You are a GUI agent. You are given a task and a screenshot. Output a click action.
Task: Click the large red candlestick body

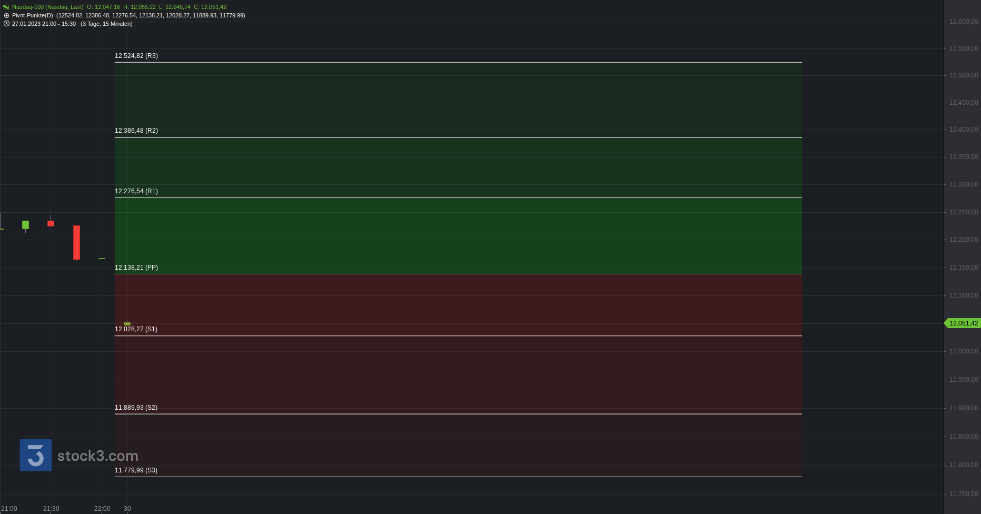click(x=76, y=242)
